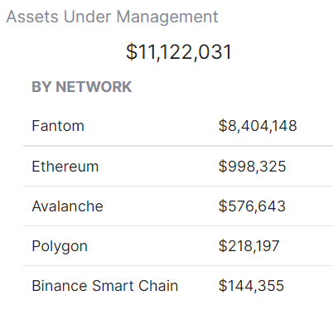The width and height of the screenshot is (333, 310).
Task: Select Ethereum's $998,325 amount
Action: tap(252, 167)
